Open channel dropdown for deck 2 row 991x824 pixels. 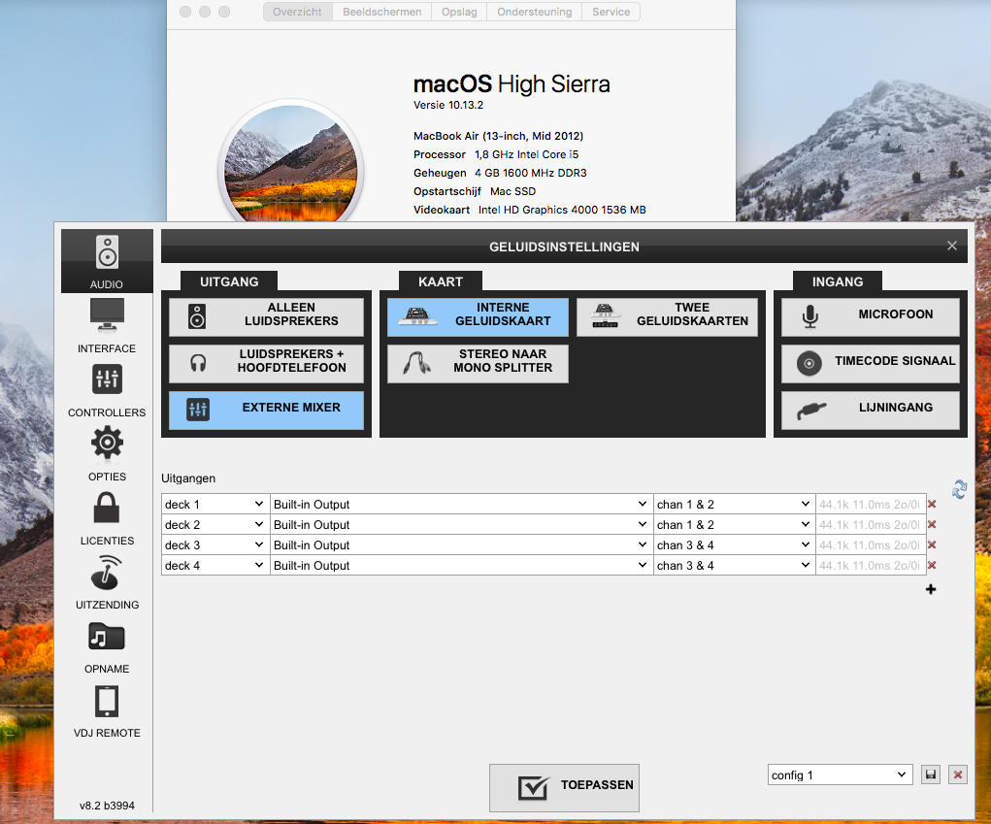click(734, 524)
